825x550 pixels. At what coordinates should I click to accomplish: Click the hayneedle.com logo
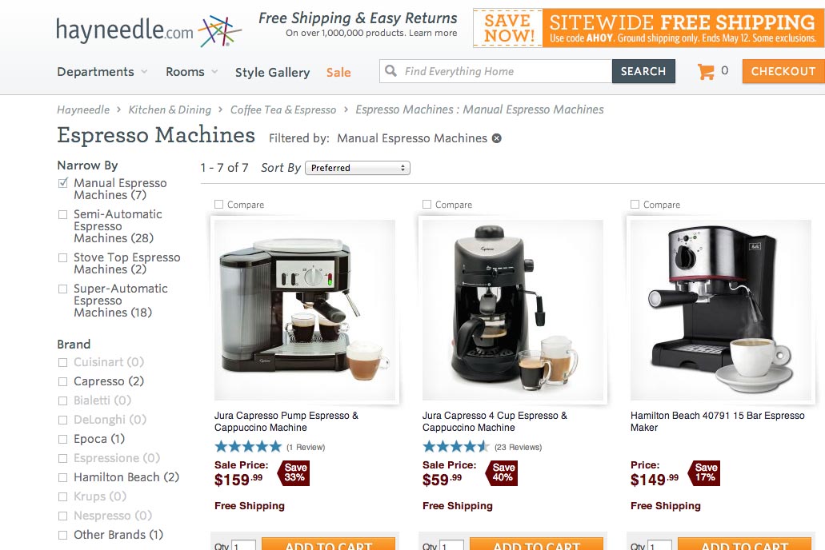(148, 30)
